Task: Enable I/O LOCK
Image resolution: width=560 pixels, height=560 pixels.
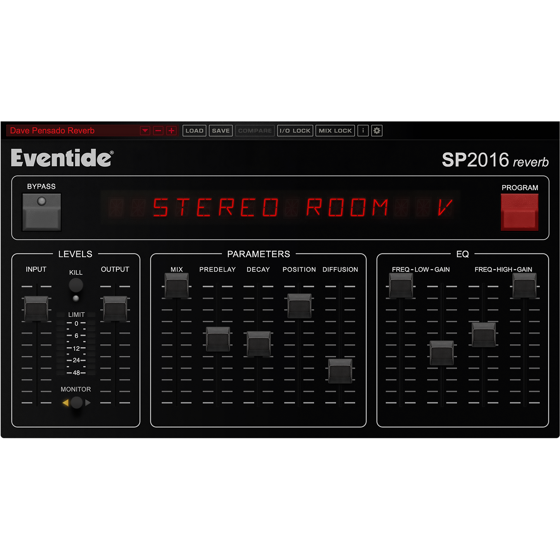Action: click(296, 131)
